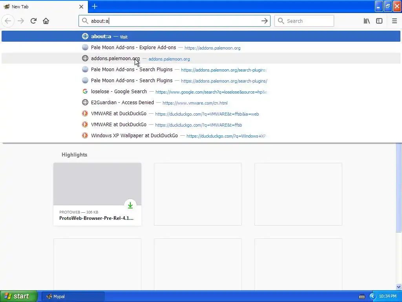
Task: Open the home page via house icon
Action: pyautogui.click(x=46, y=21)
